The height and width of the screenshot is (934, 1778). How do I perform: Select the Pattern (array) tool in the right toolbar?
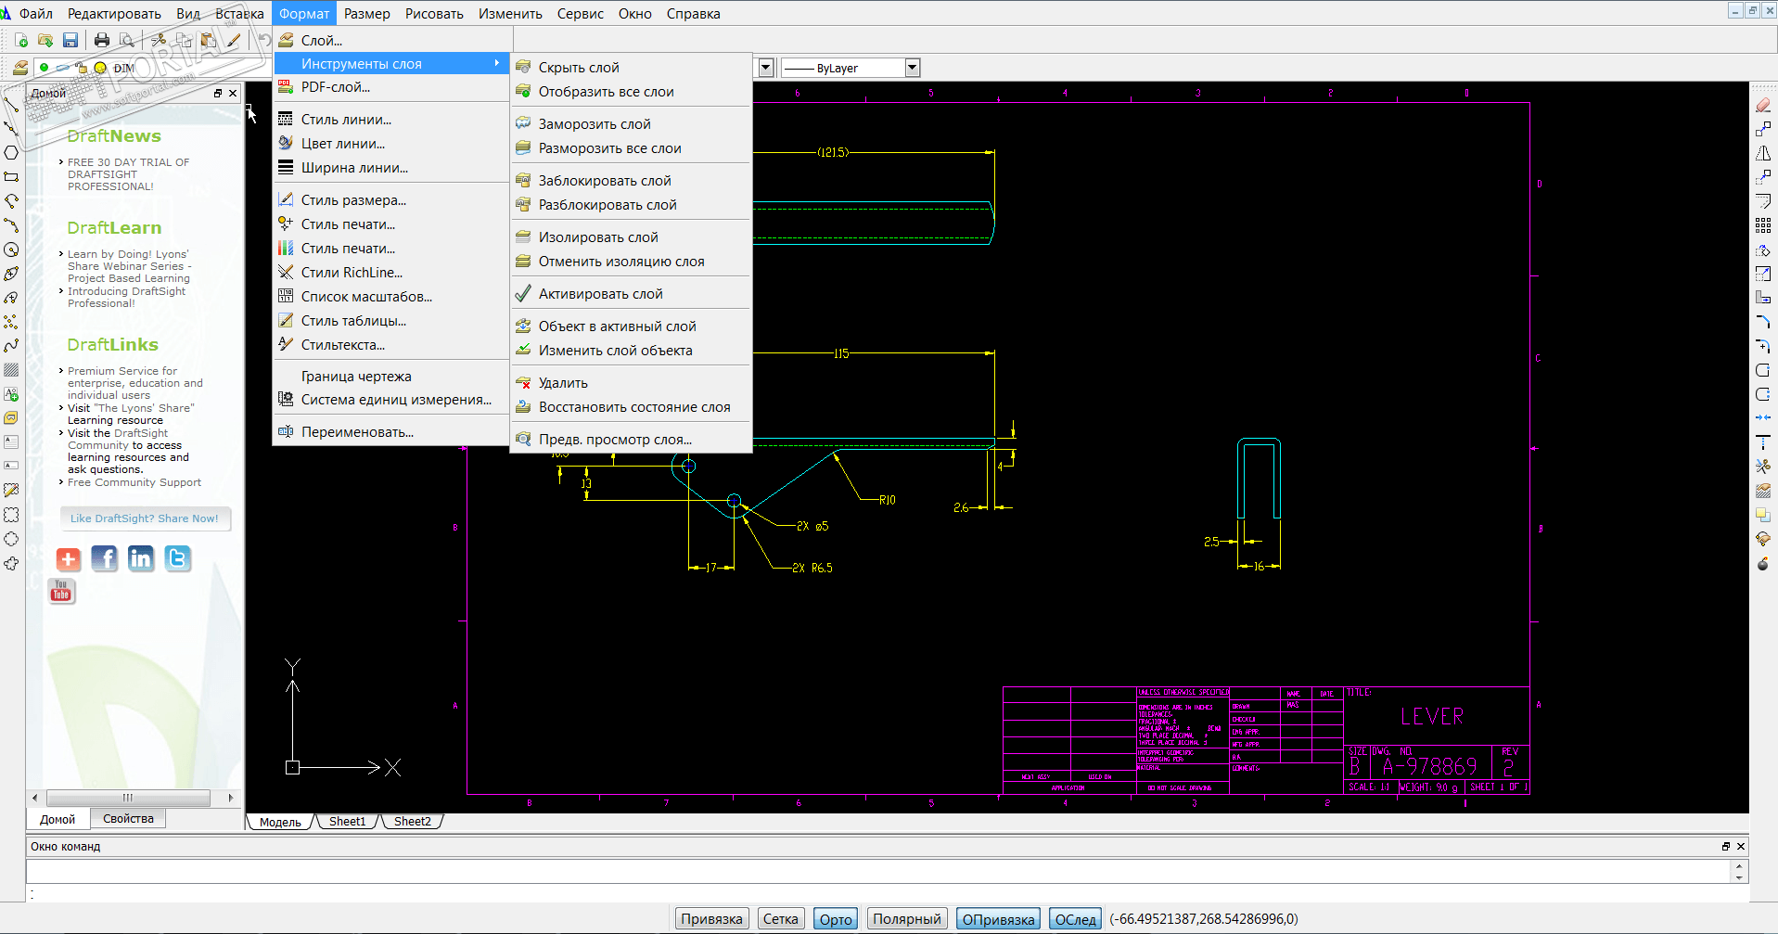[1763, 225]
